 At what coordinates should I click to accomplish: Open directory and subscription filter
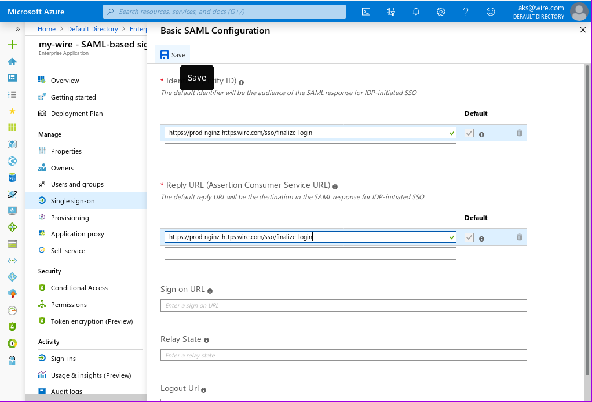tap(391, 12)
